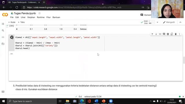The image size is (185, 104).
Task: Rename notebook title Tugas Panda.ipynb
Action: click(x=25, y=13)
